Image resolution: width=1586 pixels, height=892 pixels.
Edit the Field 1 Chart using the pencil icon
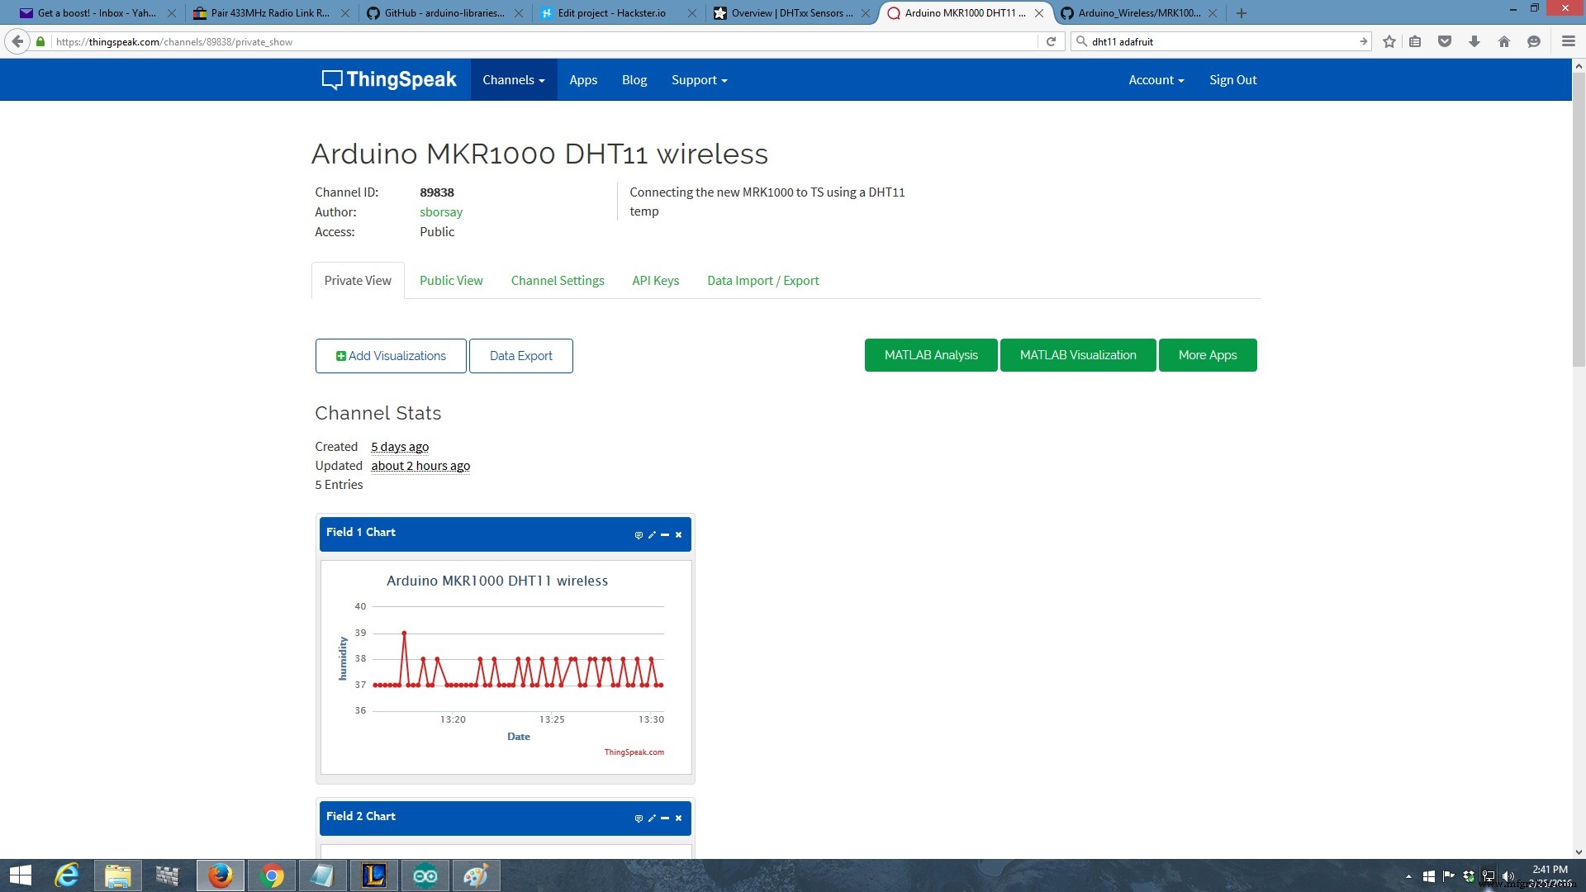point(652,535)
